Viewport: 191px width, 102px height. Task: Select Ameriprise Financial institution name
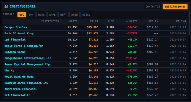coord(21,89)
